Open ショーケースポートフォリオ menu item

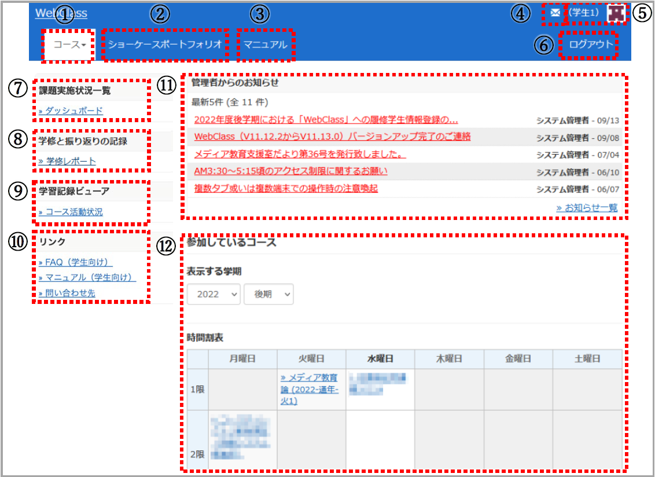165,44
